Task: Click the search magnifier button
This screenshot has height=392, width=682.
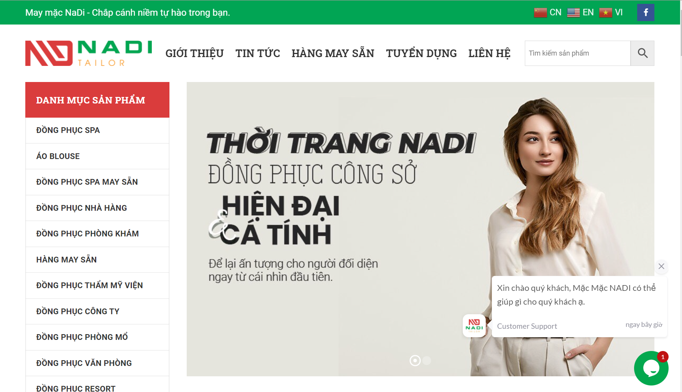Action: pos(643,53)
